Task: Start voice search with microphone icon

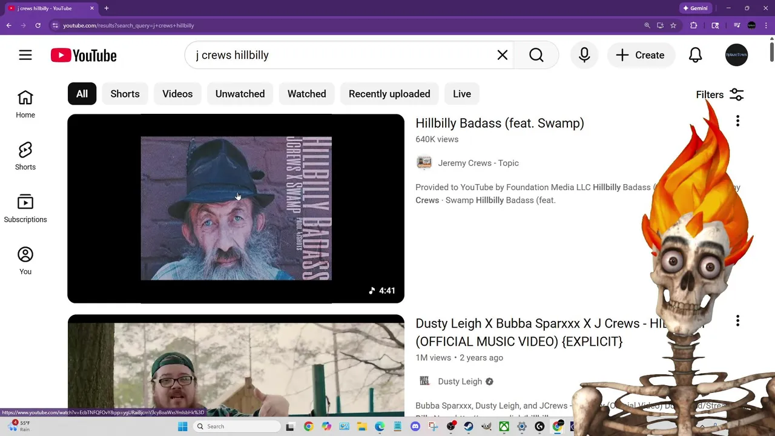Action: pyautogui.click(x=584, y=55)
